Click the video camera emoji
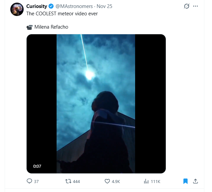The image size is (212, 192). pos(30,27)
